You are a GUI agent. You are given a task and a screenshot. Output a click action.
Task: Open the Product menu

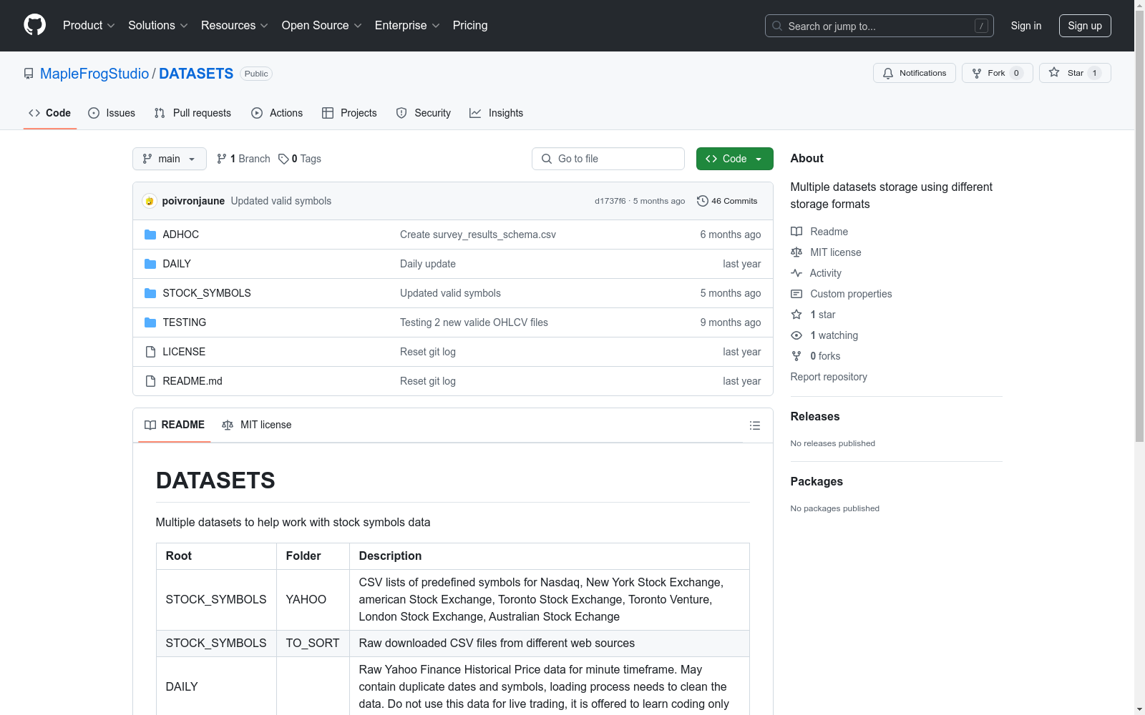point(89,26)
